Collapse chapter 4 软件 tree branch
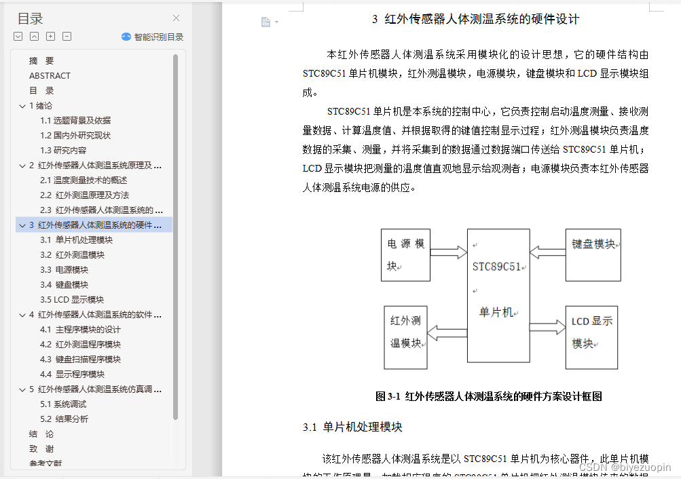 22,314
